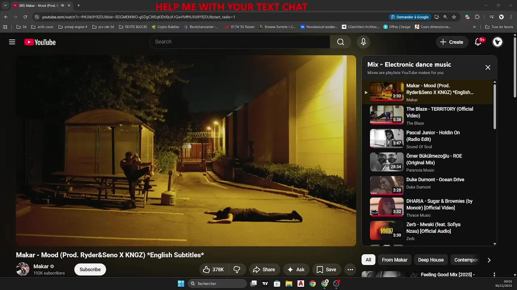Open the notifications bell
The width and height of the screenshot is (517, 290).
[x=478, y=42]
